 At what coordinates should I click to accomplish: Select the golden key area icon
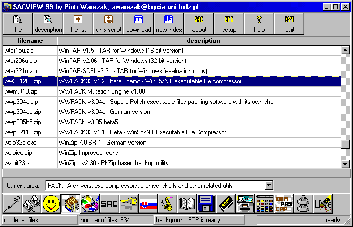(129, 204)
